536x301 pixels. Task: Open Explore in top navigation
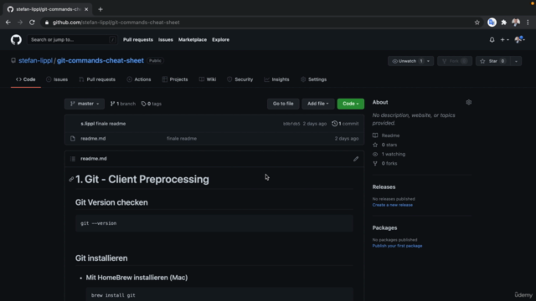(220, 39)
